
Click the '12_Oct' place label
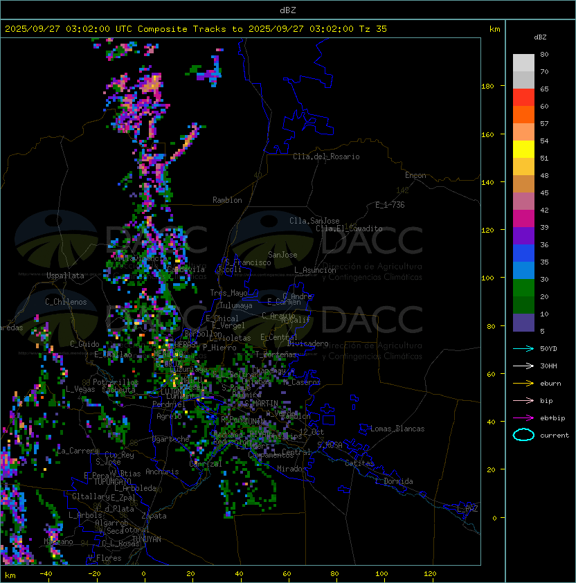312,432
